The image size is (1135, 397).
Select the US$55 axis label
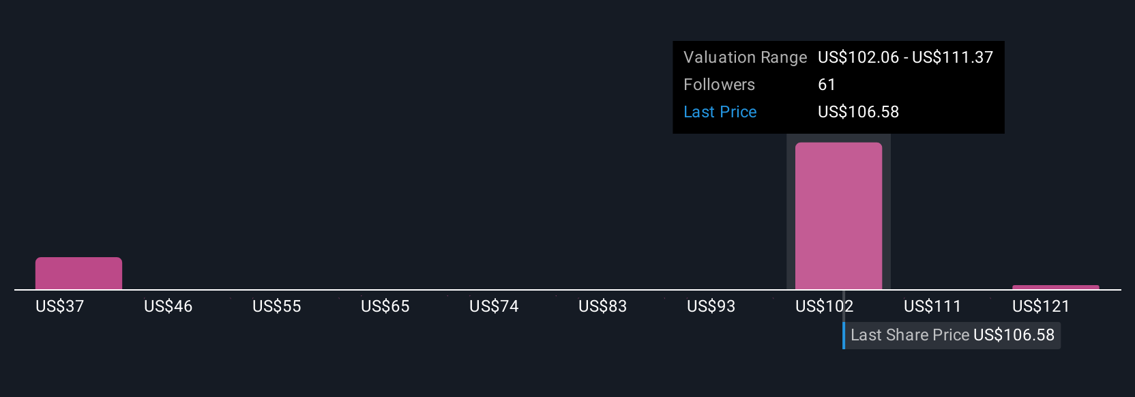277,306
